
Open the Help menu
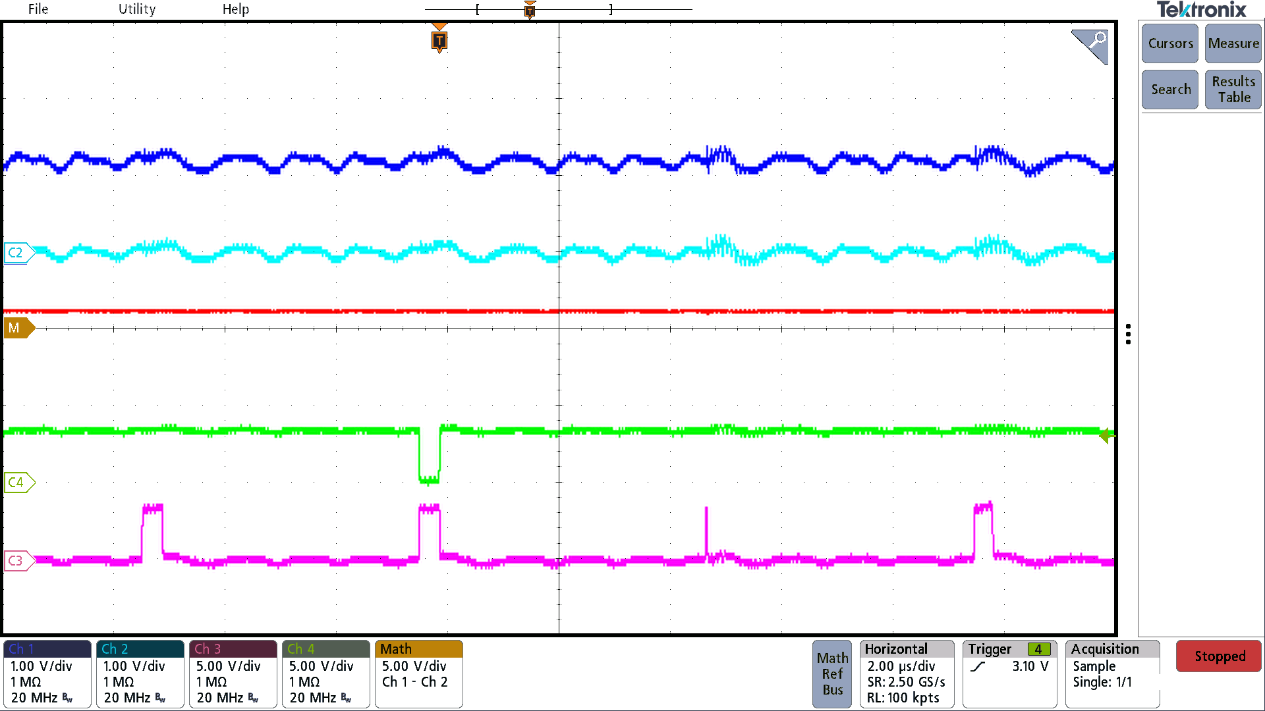235,9
